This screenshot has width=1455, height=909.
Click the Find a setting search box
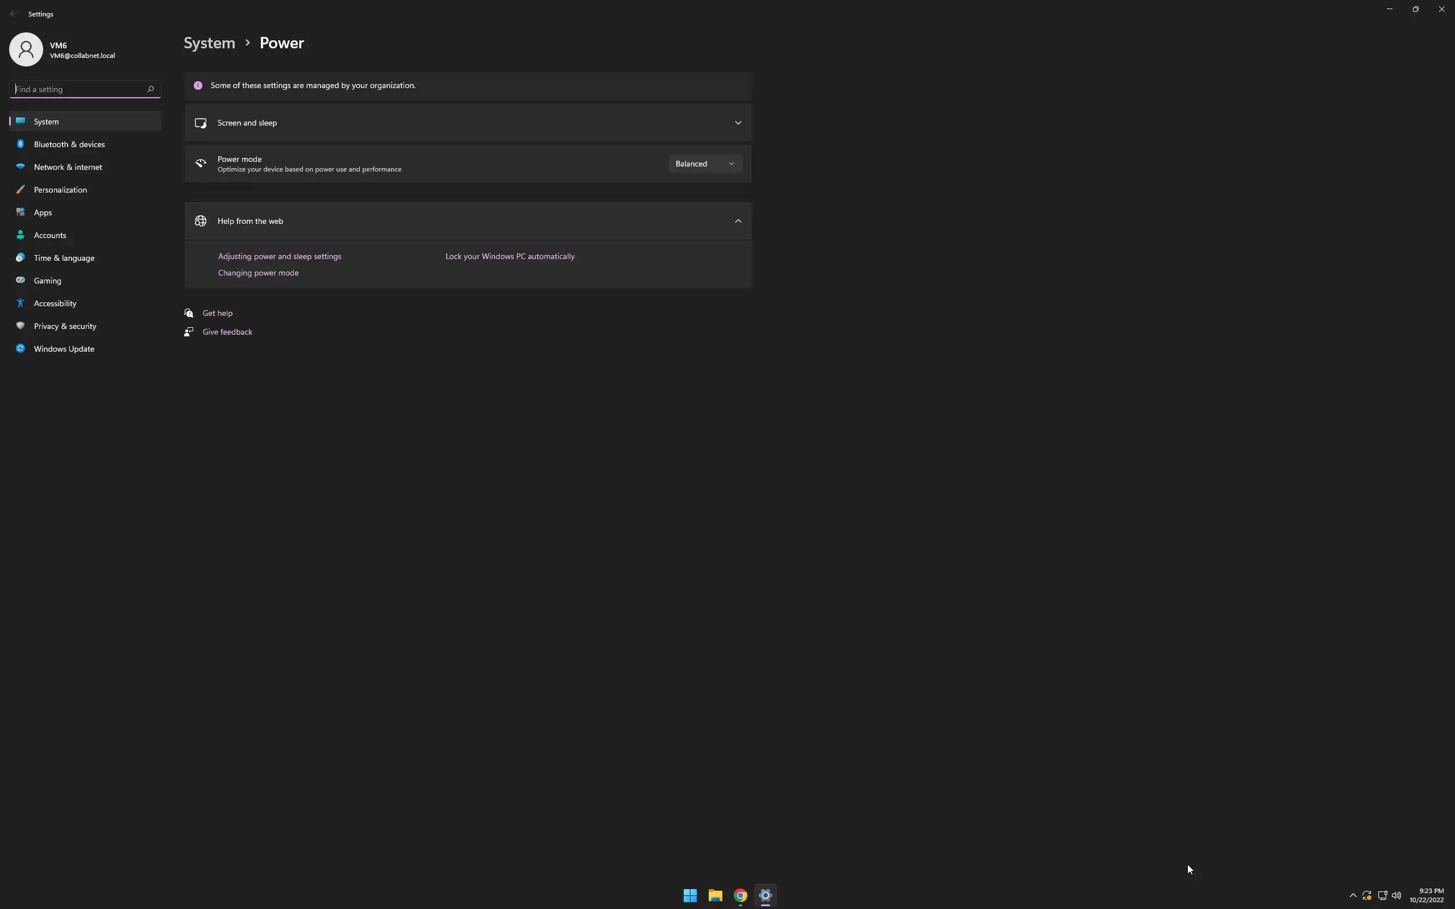pyautogui.click(x=78, y=89)
